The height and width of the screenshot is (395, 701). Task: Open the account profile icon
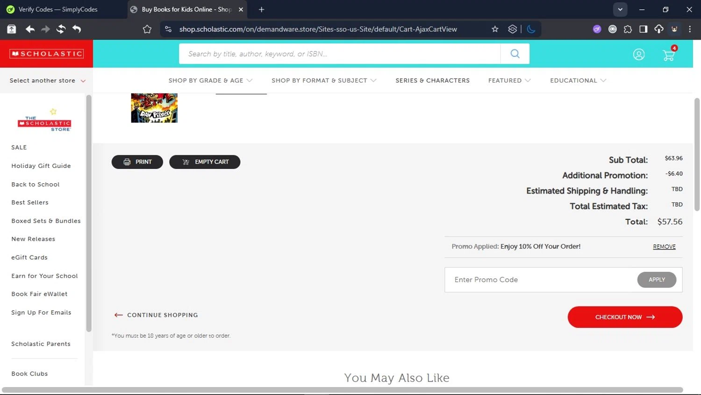(639, 55)
